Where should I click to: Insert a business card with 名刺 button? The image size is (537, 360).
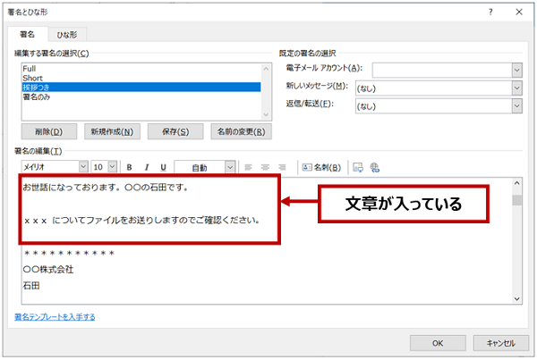322,167
